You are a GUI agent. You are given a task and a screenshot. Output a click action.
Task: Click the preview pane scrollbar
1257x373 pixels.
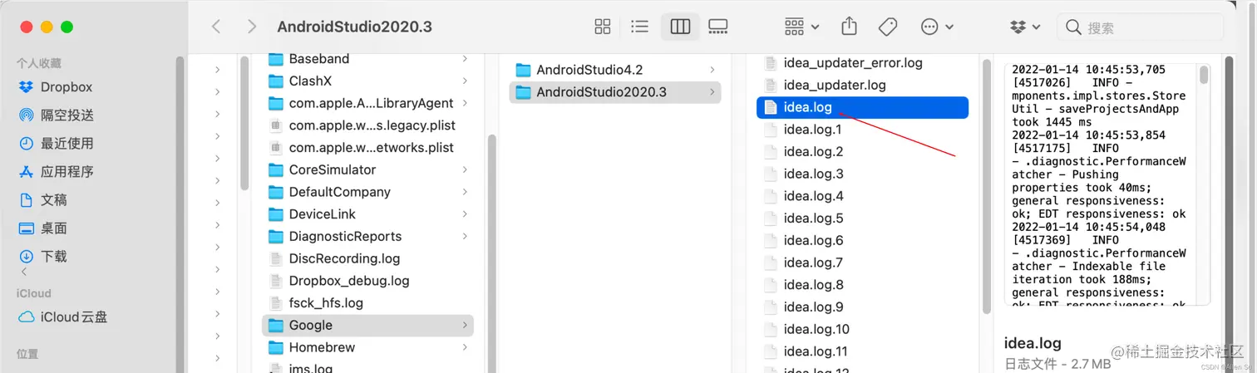coord(1204,76)
